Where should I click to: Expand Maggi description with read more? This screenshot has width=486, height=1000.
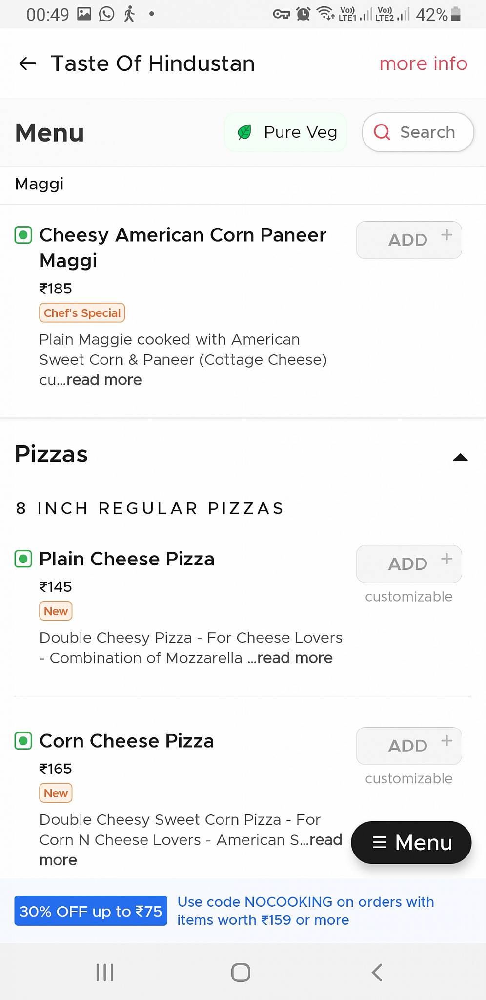pos(104,380)
